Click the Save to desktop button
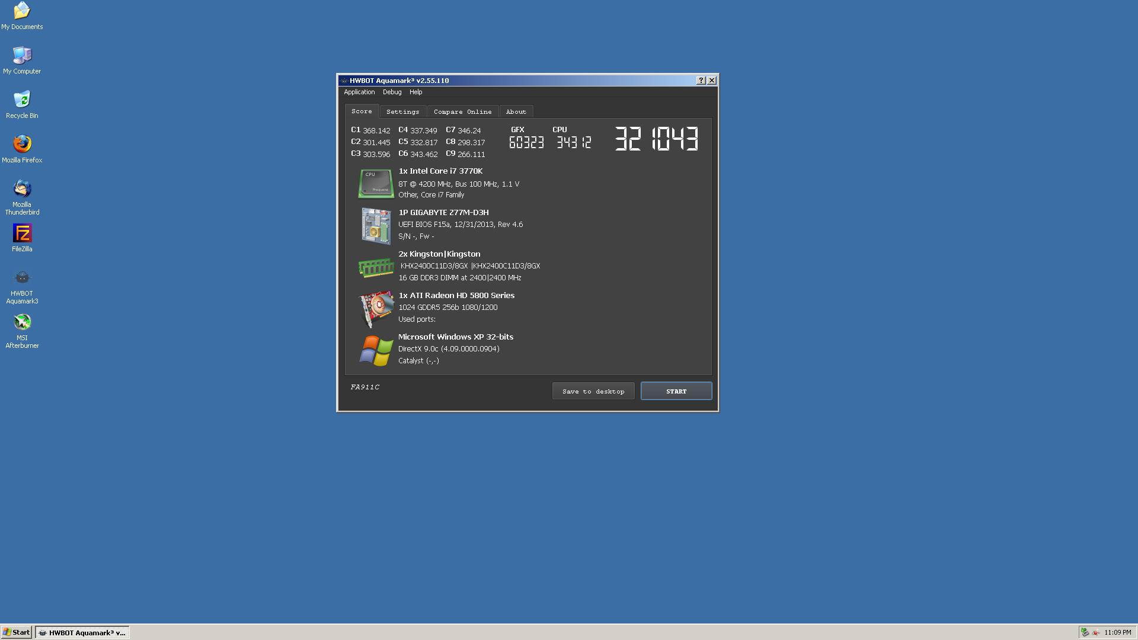Viewport: 1138px width, 640px height. (593, 391)
